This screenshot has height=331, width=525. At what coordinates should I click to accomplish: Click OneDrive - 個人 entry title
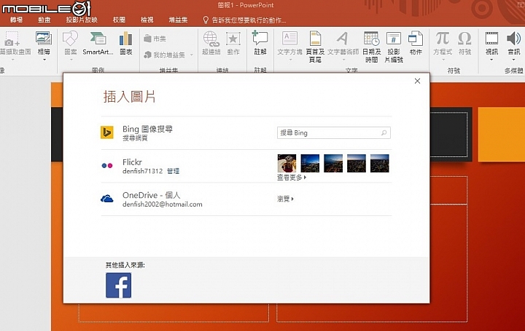click(152, 195)
